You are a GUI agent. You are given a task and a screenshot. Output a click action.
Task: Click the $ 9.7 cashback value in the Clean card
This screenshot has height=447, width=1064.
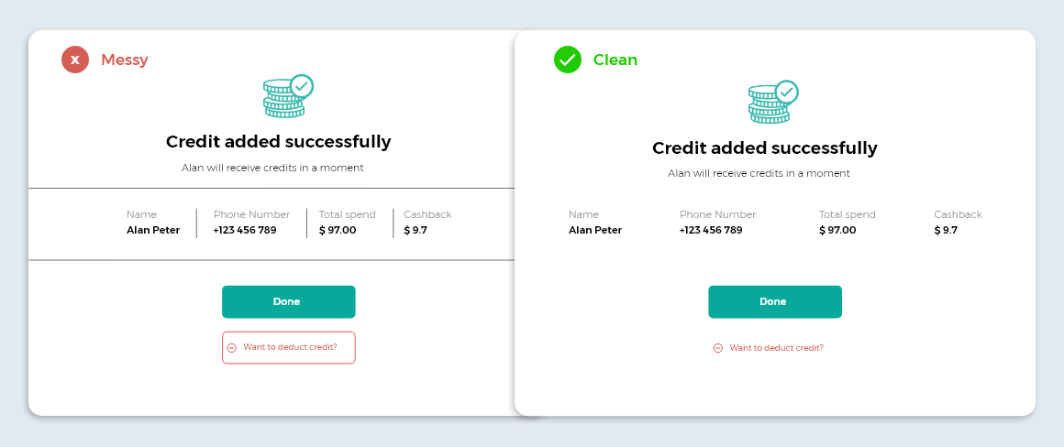coord(946,230)
